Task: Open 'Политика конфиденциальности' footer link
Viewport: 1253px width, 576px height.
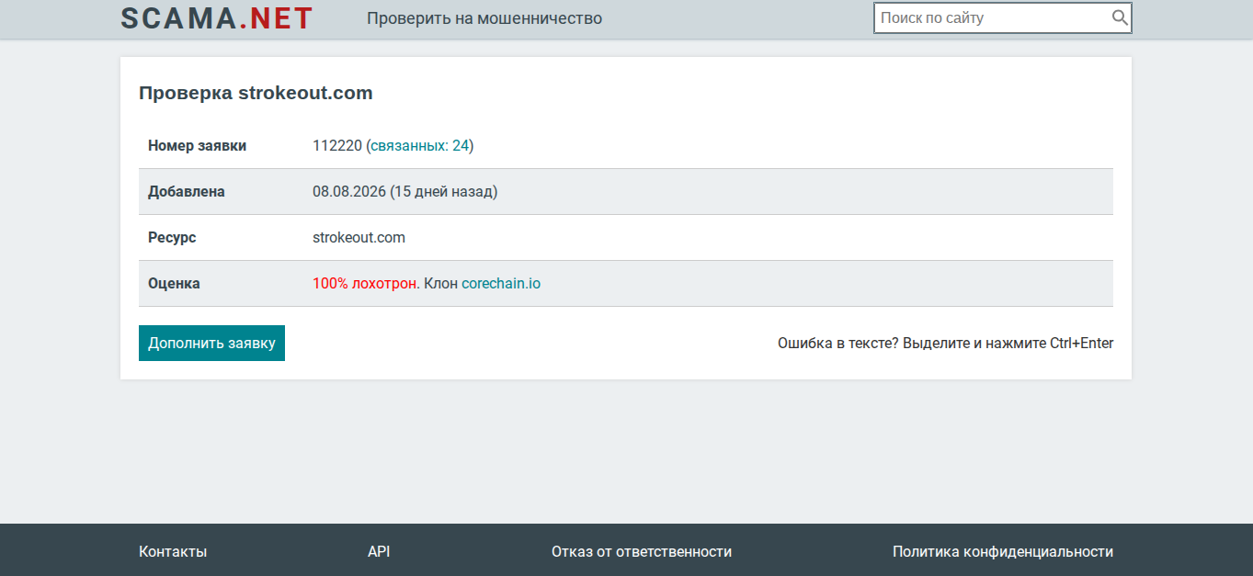Action: coord(1003,551)
